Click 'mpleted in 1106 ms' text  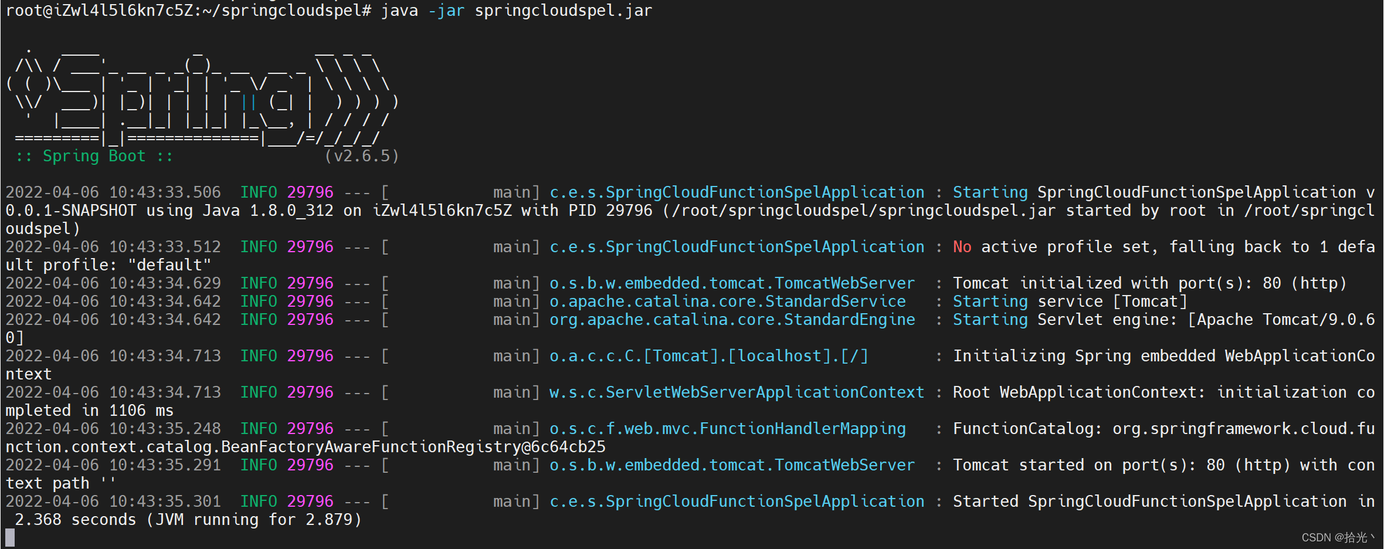(x=90, y=411)
